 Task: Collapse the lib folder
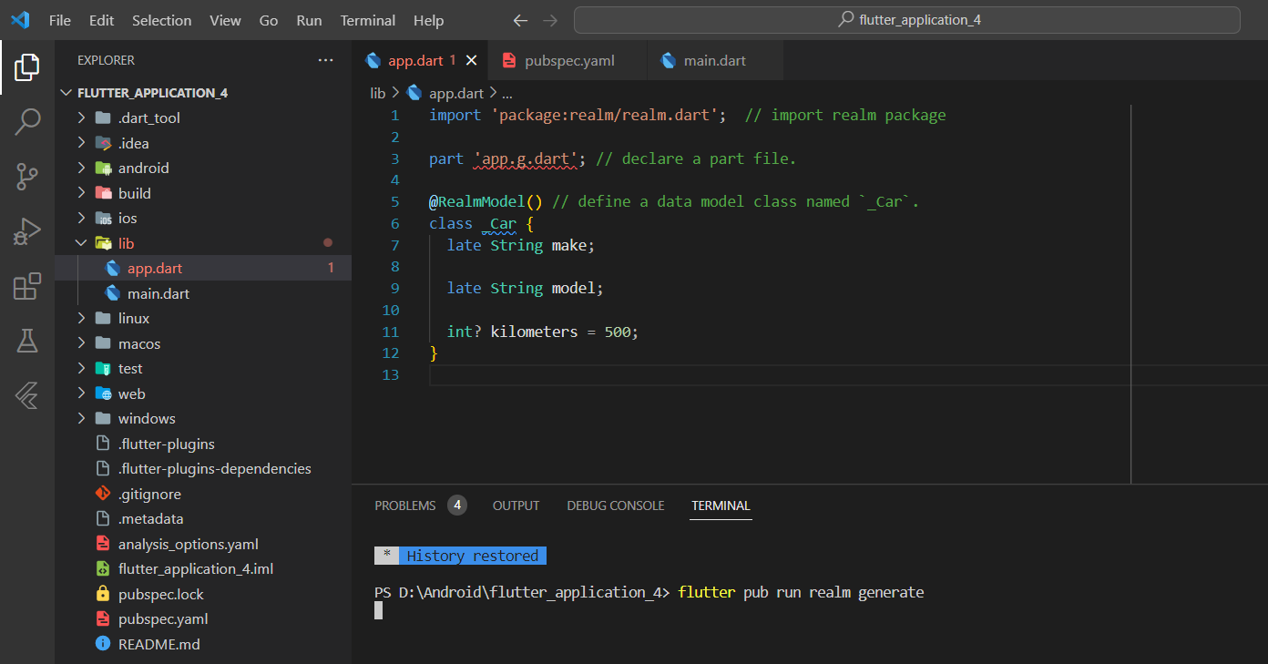coord(126,243)
